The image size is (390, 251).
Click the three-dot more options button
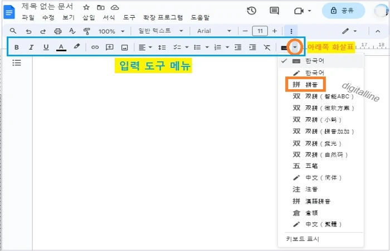[x=291, y=31]
